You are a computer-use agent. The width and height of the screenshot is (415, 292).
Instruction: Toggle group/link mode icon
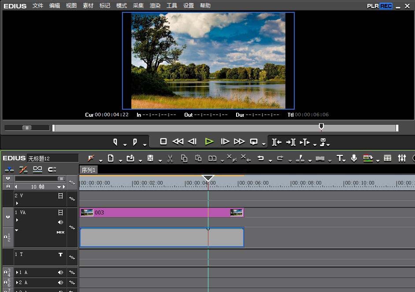37,169
